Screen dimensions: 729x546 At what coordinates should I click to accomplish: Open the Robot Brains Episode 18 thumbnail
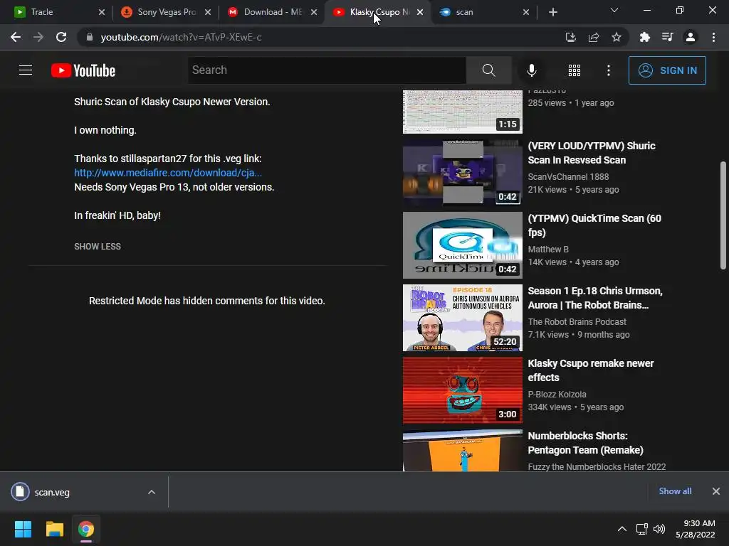[463, 318]
